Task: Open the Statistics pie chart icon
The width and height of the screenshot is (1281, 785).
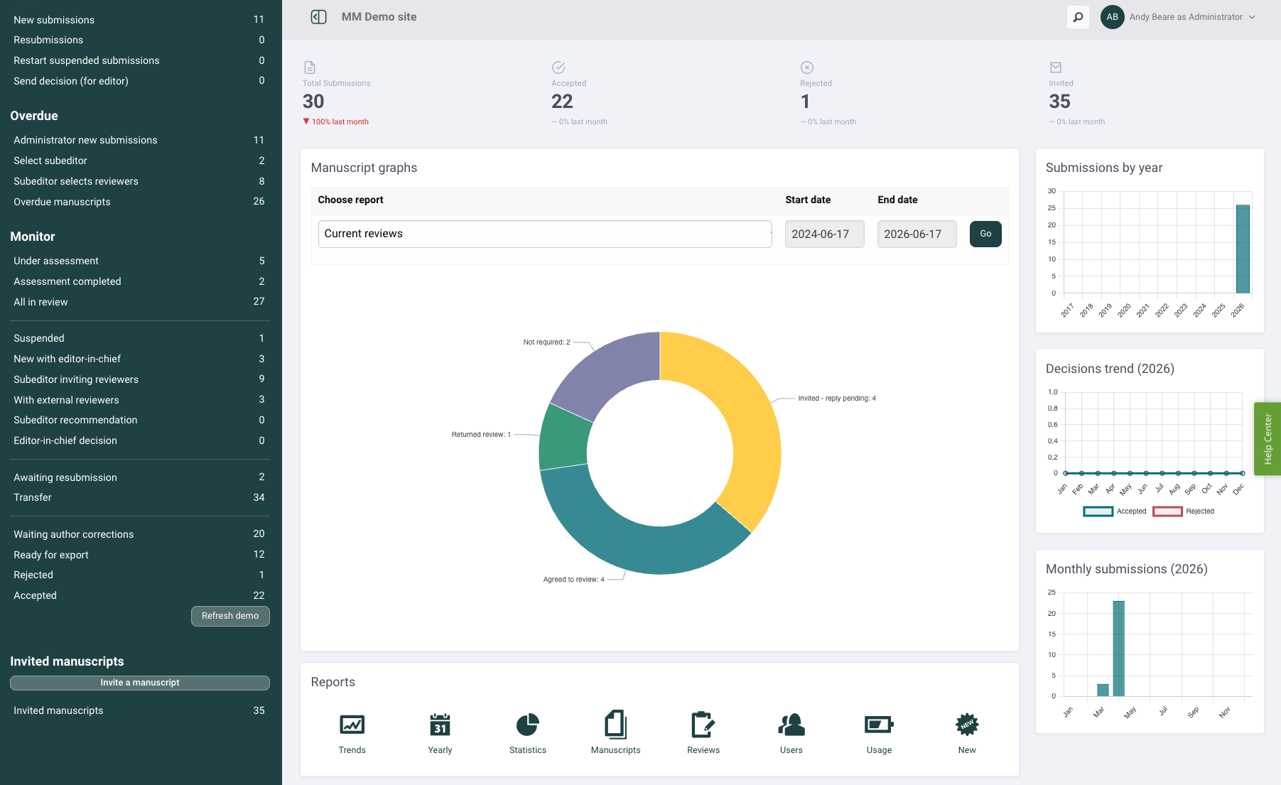Action: pos(528,725)
